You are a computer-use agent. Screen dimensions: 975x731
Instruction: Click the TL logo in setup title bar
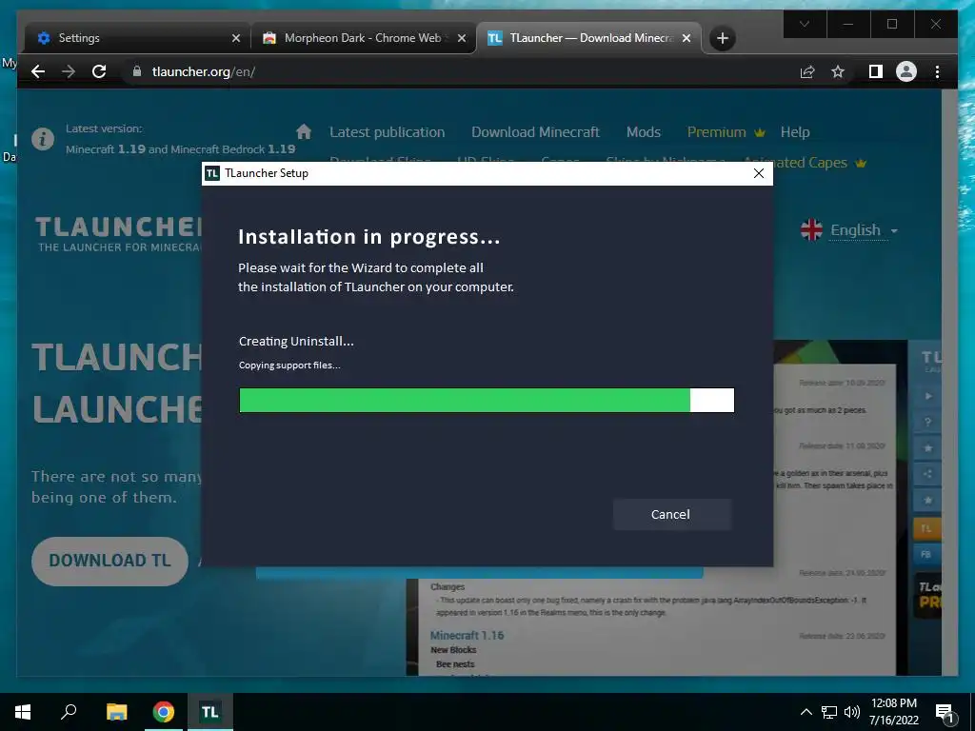tap(212, 173)
